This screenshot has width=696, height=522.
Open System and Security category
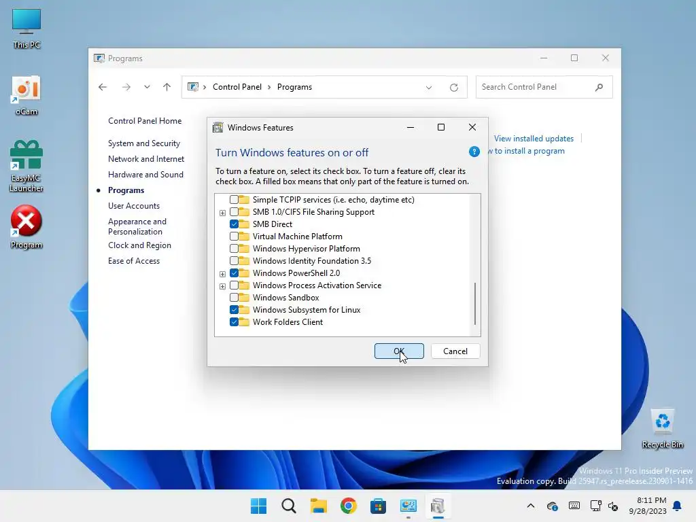click(144, 143)
